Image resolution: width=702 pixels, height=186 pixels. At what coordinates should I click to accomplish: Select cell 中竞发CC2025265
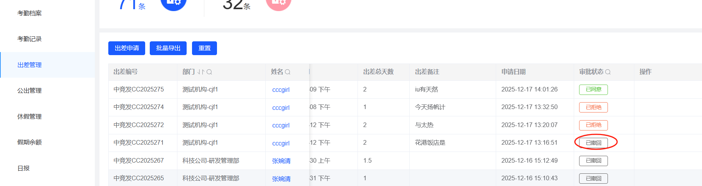[x=139, y=178]
